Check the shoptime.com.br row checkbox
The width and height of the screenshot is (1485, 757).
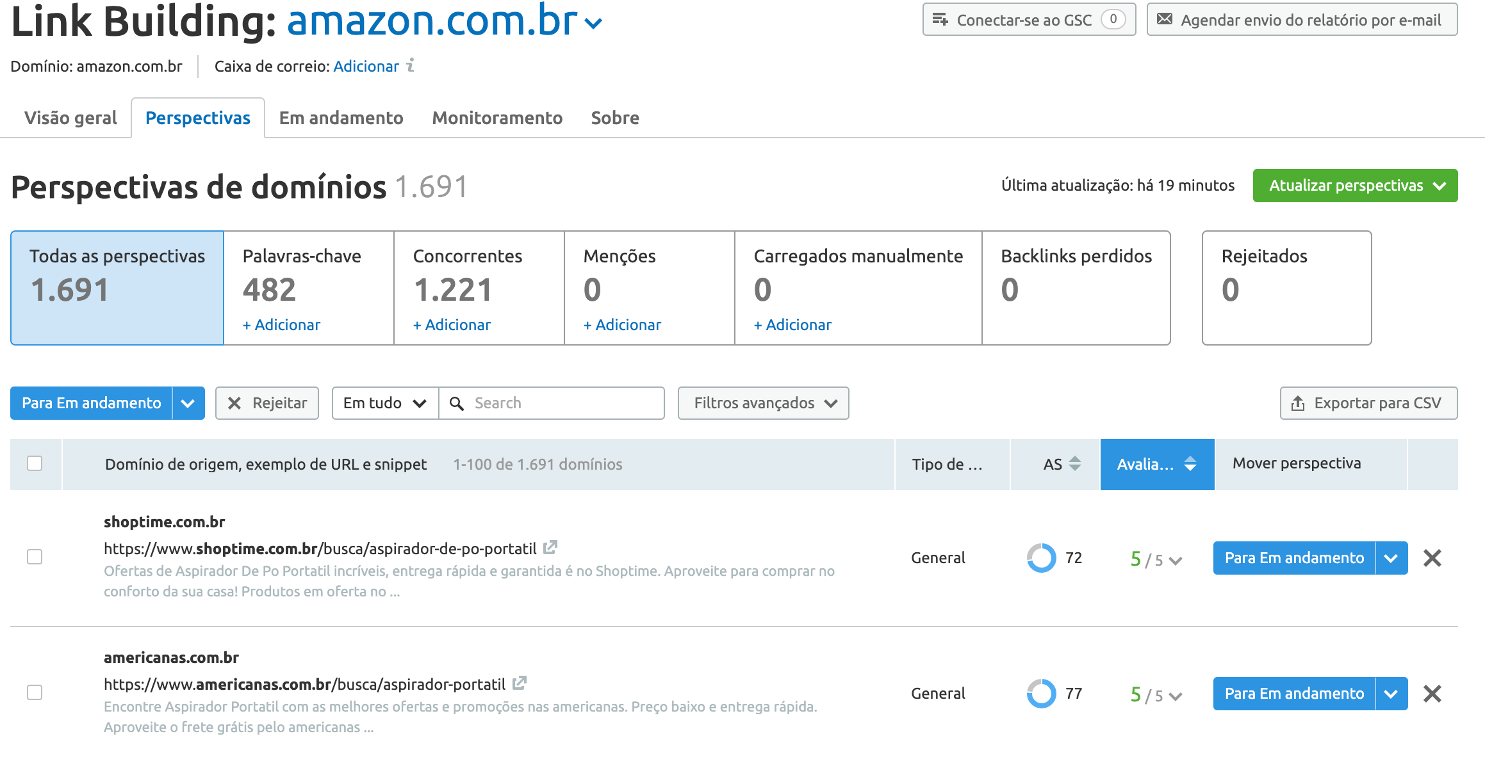click(x=35, y=557)
